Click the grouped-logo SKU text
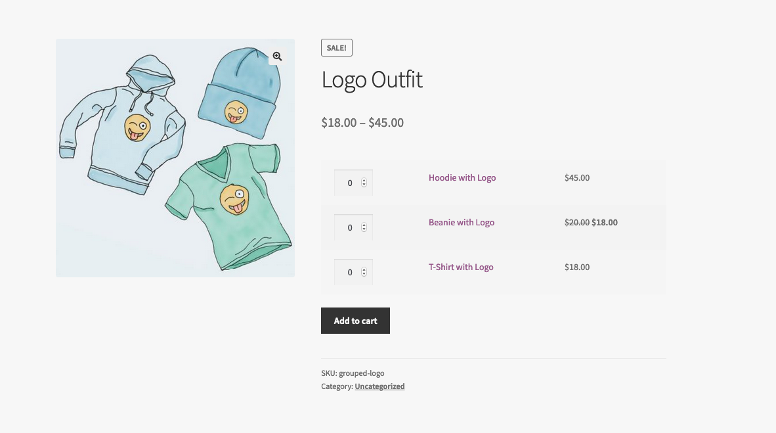The width and height of the screenshot is (776, 433). point(360,373)
